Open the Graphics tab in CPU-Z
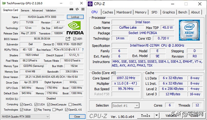 pyautogui.click(x=169, y=12)
